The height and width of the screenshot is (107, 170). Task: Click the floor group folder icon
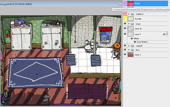(132, 50)
